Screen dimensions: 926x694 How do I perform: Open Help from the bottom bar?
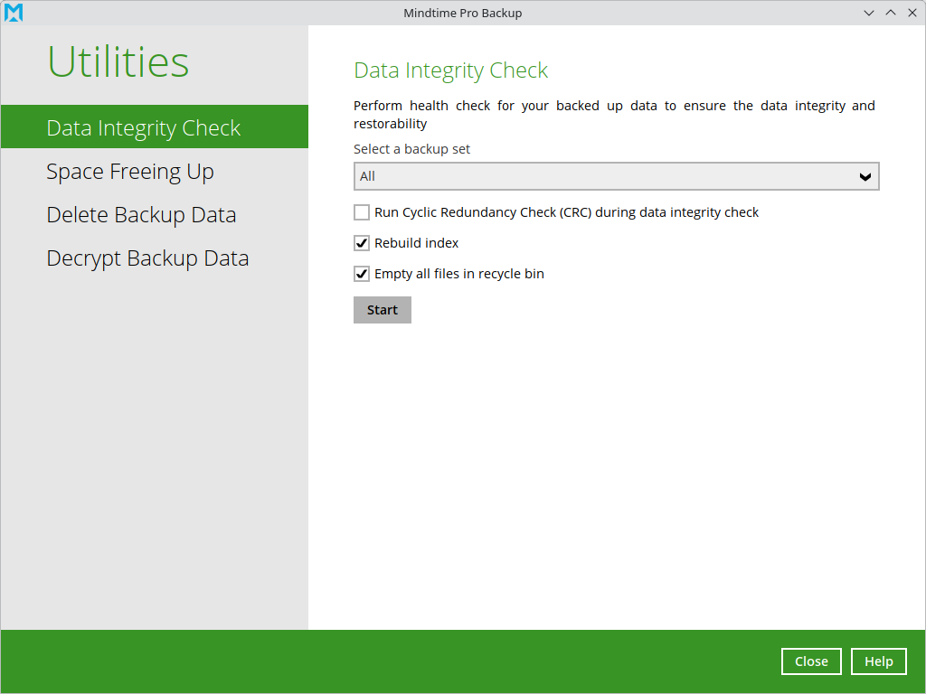pos(878,661)
